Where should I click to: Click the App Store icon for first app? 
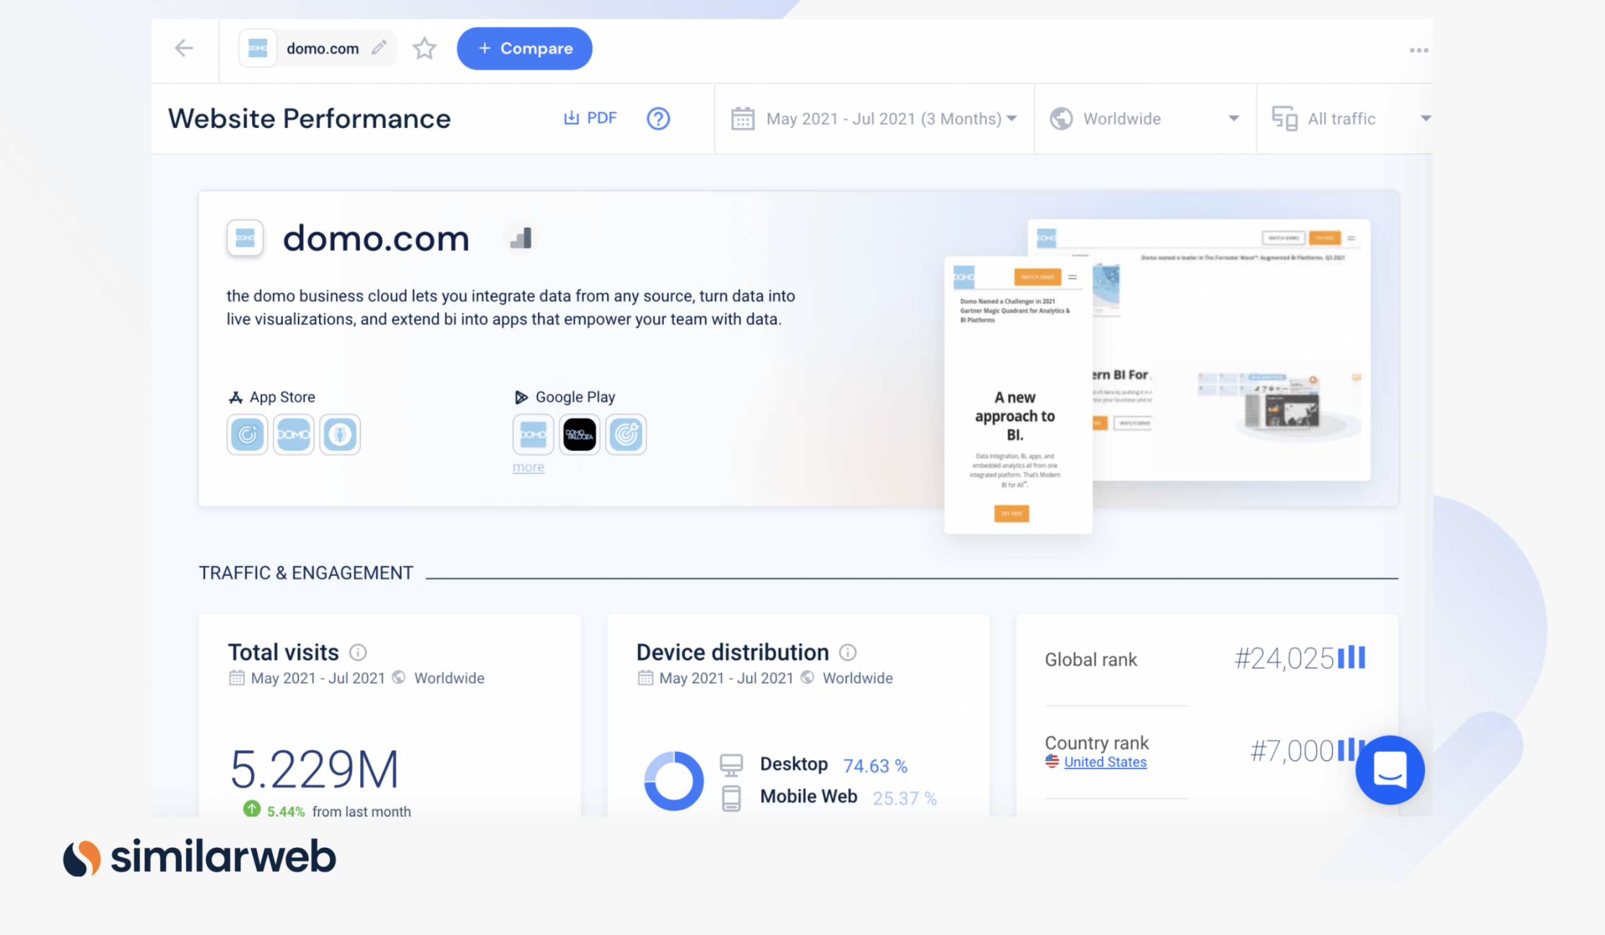pyautogui.click(x=246, y=434)
